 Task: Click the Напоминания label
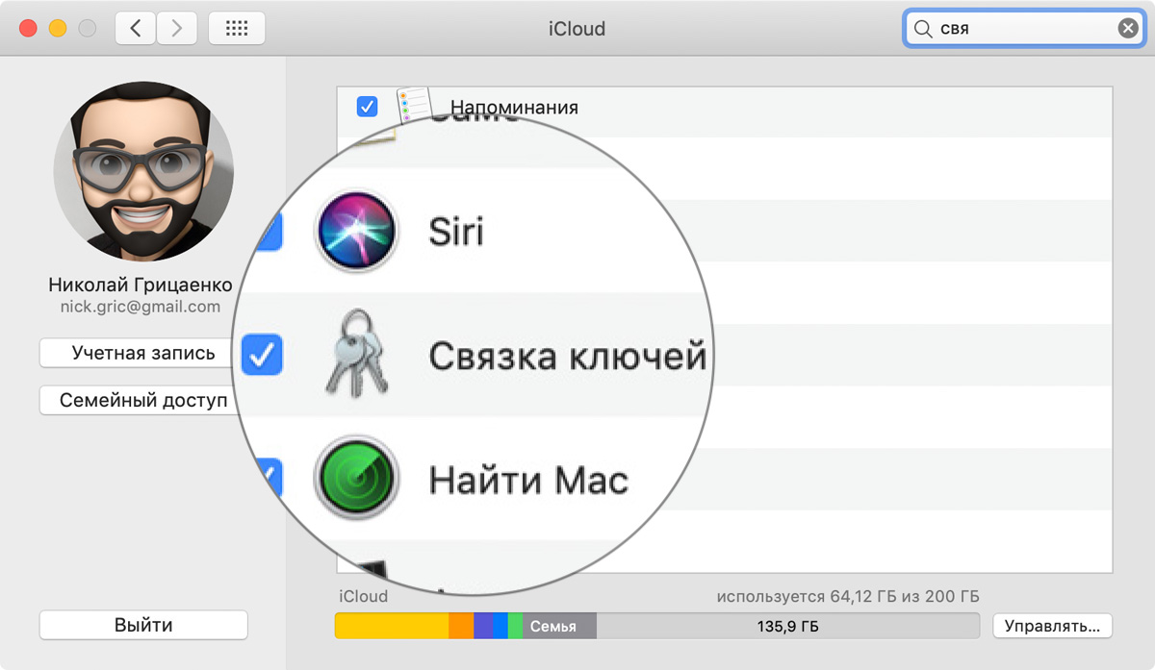pos(514,108)
